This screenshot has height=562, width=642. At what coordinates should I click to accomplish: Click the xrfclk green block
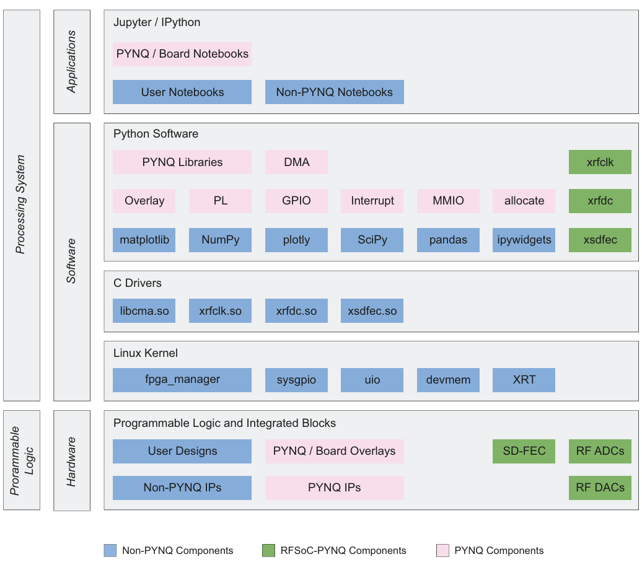point(600,162)
